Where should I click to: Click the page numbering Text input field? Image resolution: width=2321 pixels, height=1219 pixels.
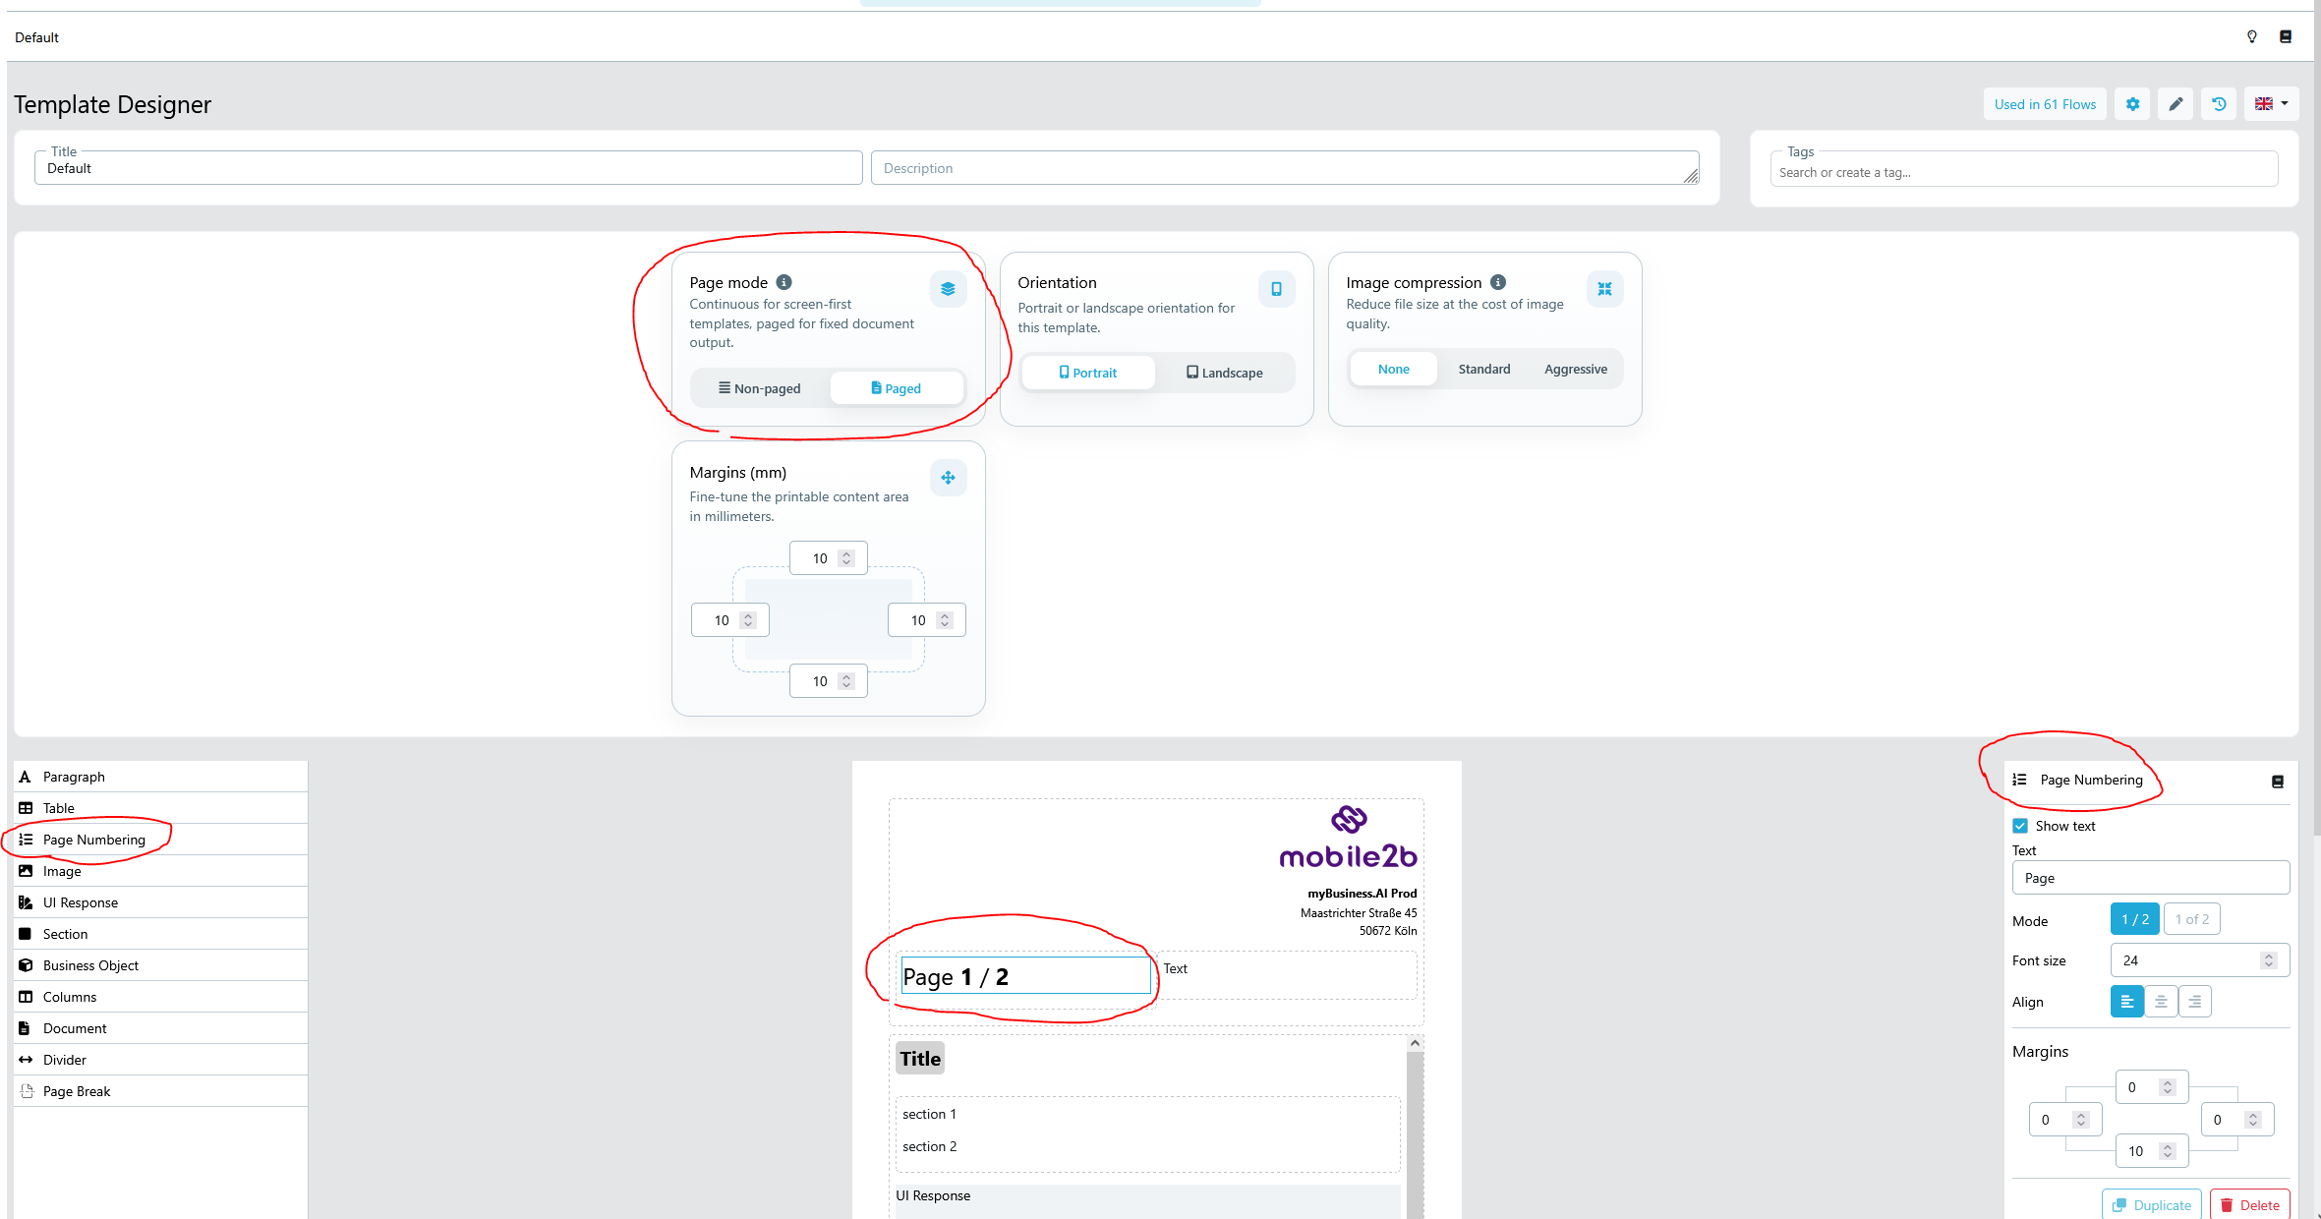click(2151, 878)
